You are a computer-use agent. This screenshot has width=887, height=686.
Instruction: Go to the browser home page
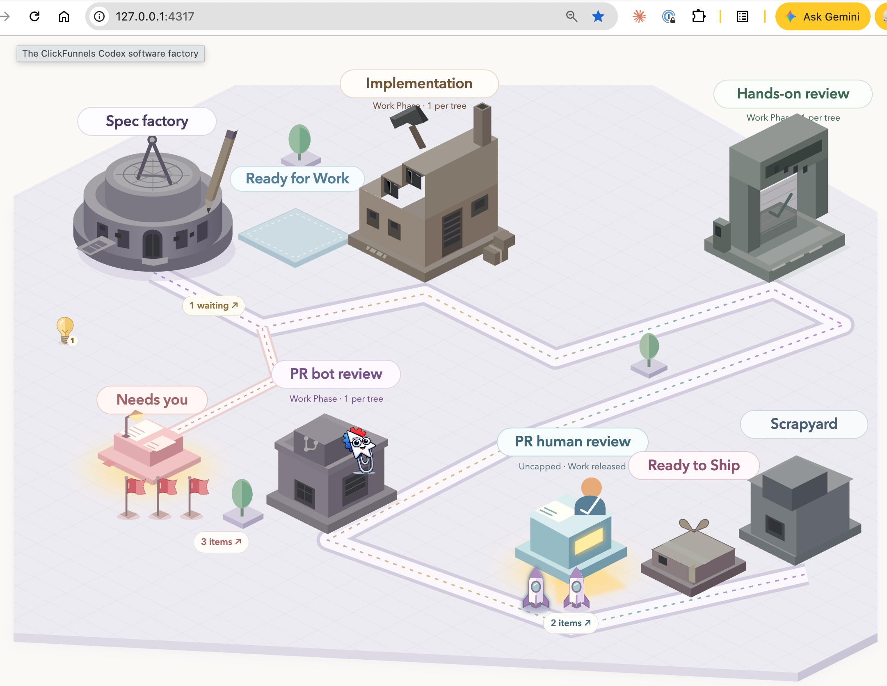point(64,16)
